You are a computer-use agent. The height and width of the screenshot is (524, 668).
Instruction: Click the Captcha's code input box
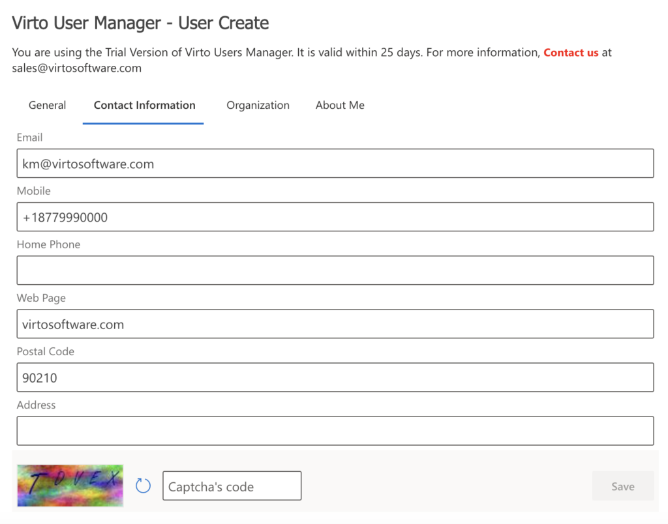coord(232,486)
